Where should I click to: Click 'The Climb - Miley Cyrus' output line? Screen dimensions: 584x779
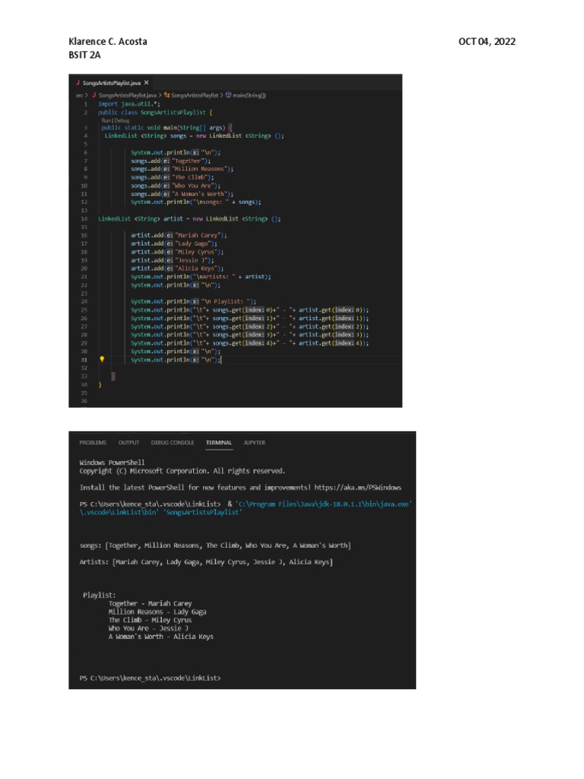point(150,620)
